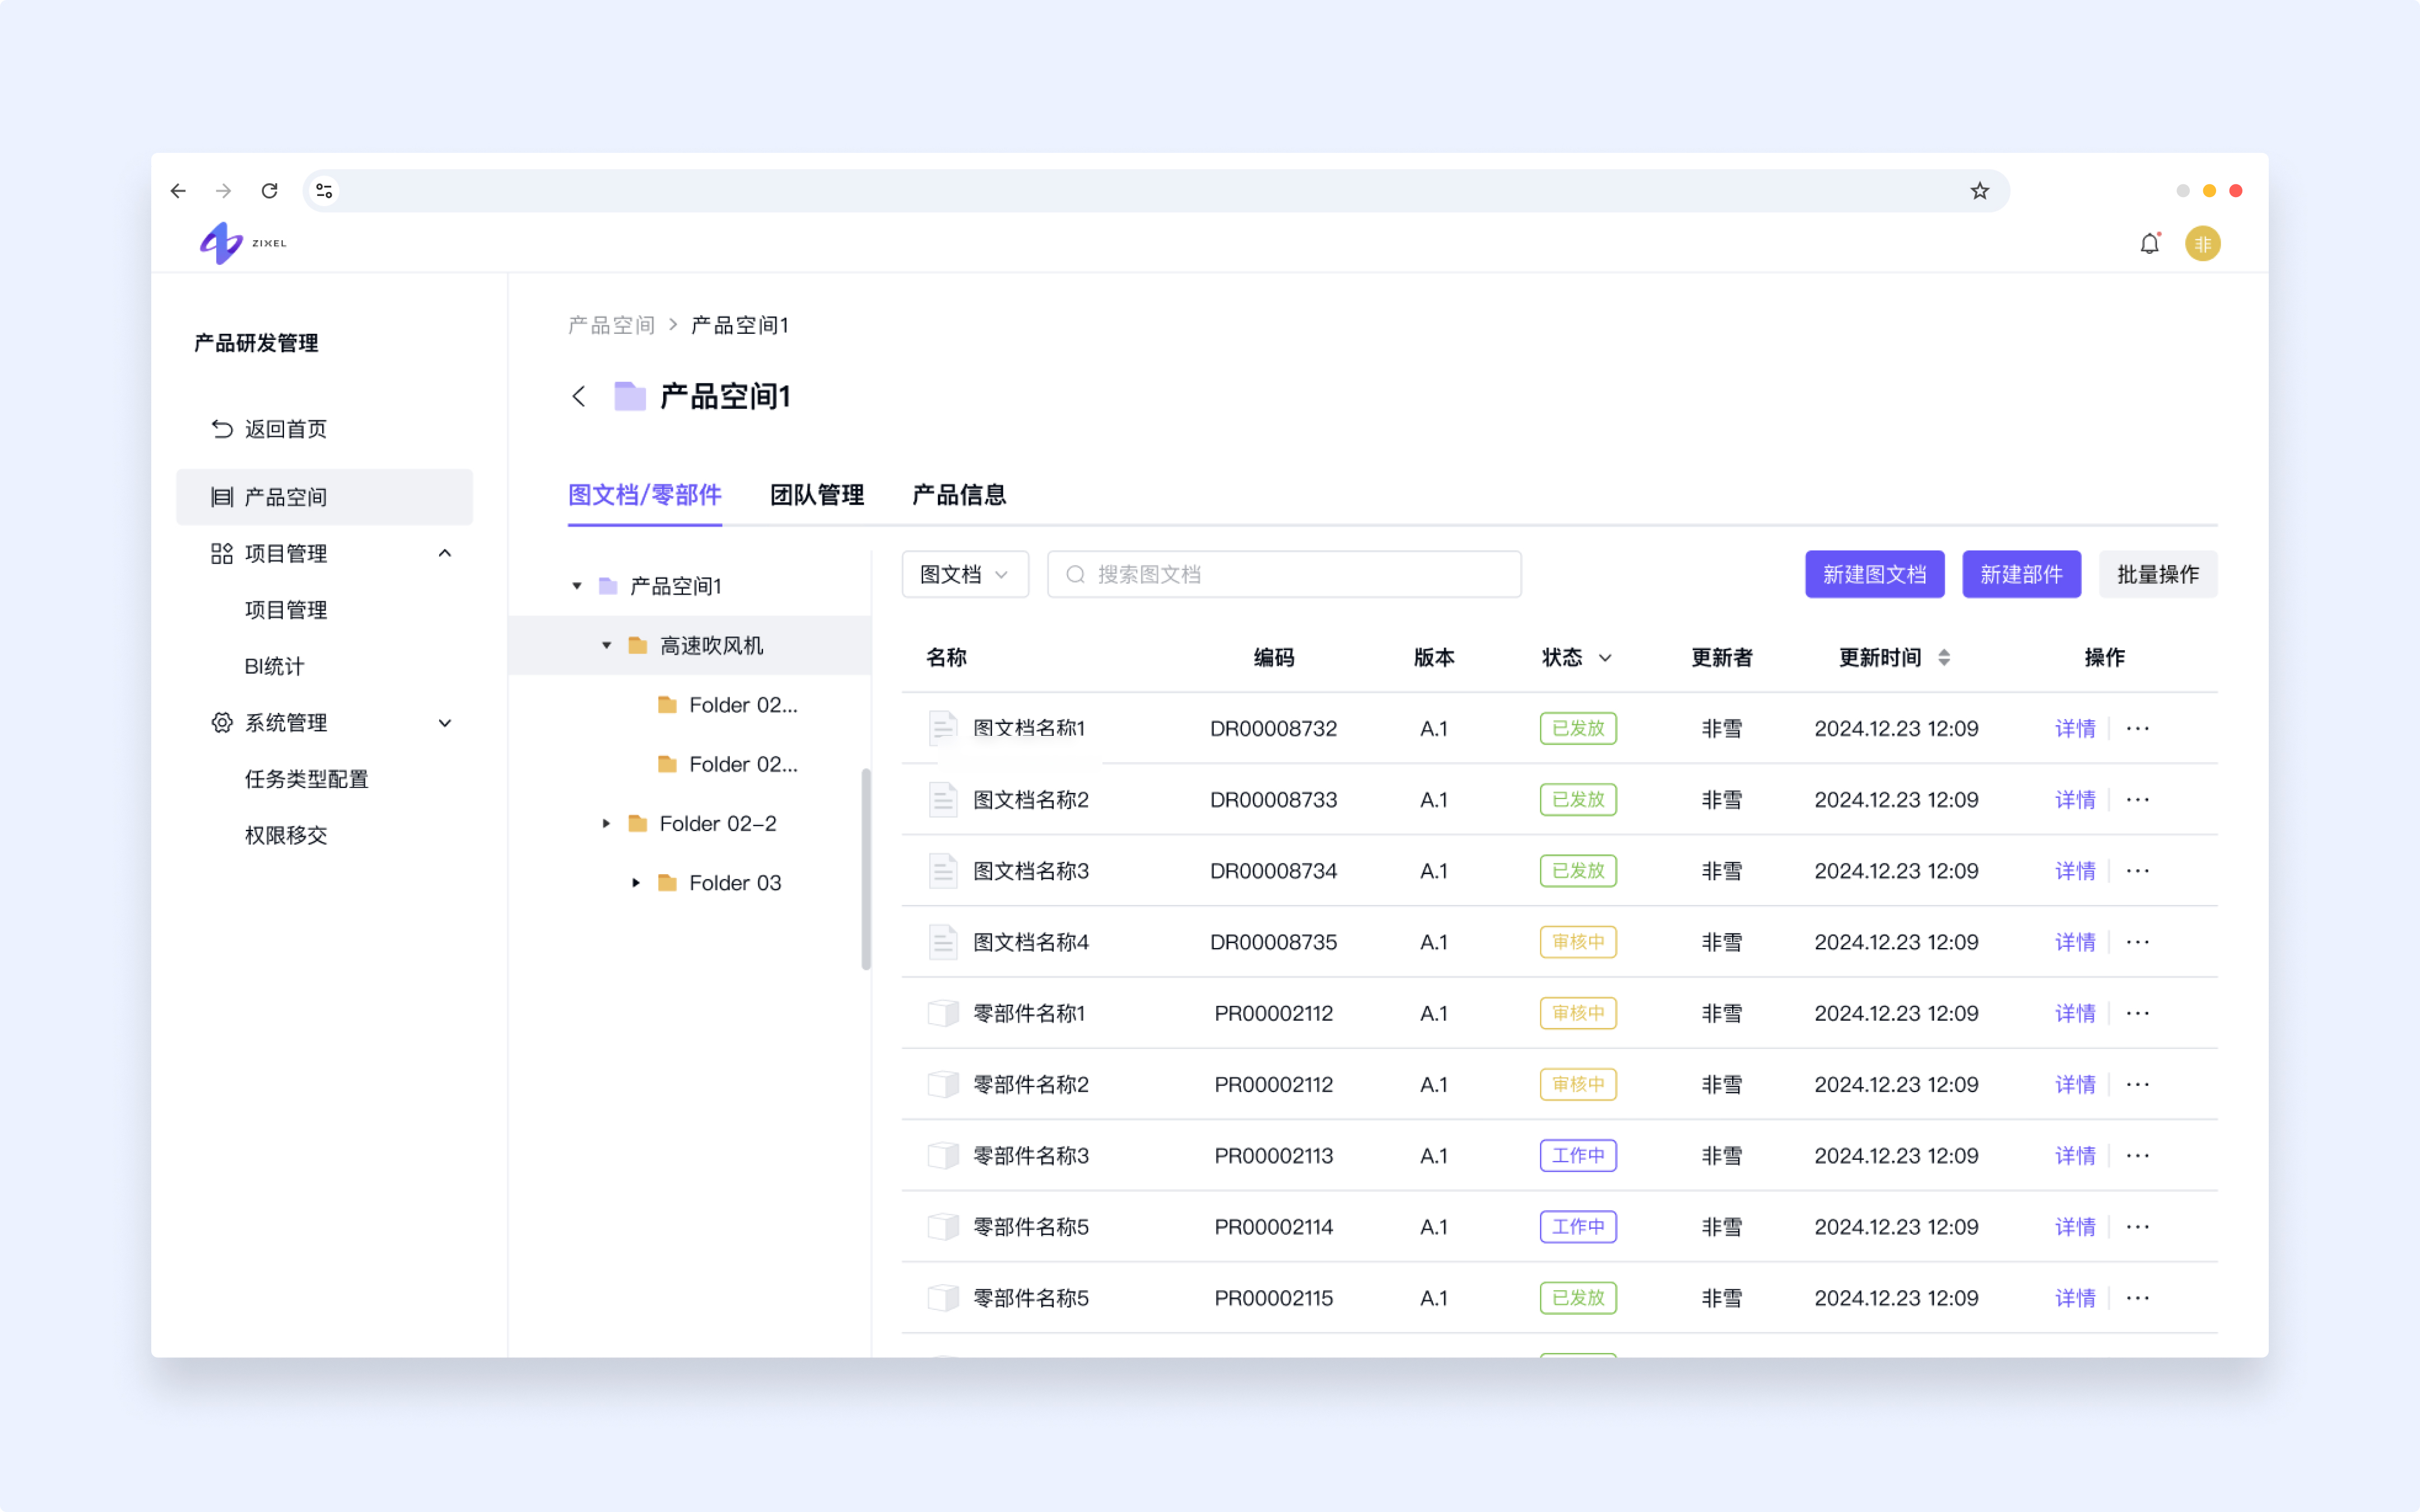The height and width of the screenshot is (1512, 2420).
Task: Go back with the browser back arrow
Action: tap(178, 191)
